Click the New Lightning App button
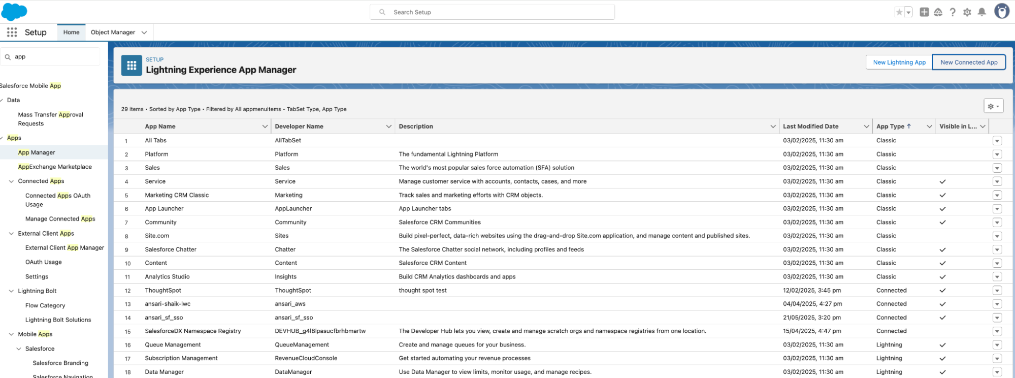This screenshot has width=1015, height=378. tap(899, 62)
